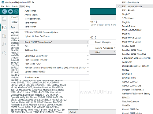
Task: Expand Upload Speed 921600 option
Action: pos(54,72)
